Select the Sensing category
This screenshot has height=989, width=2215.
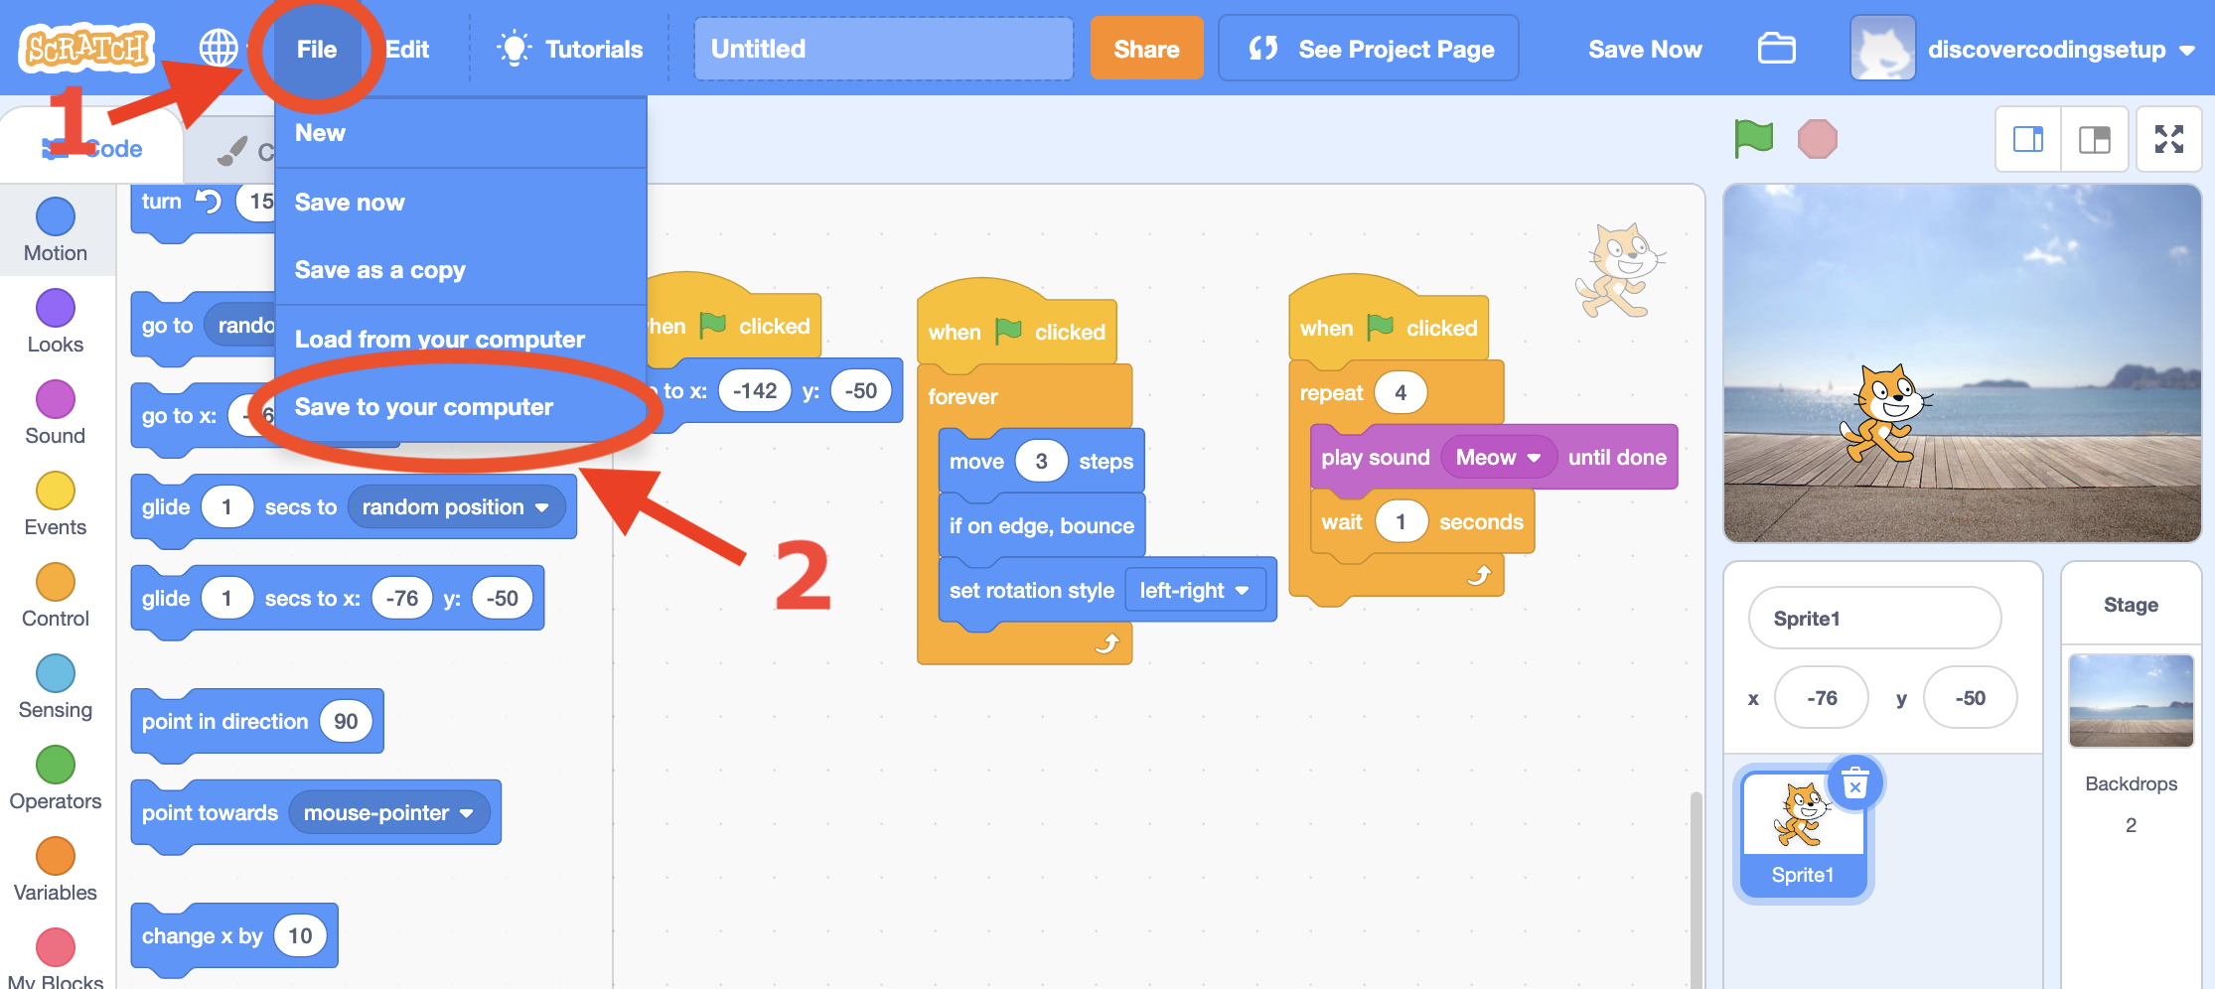56,687
